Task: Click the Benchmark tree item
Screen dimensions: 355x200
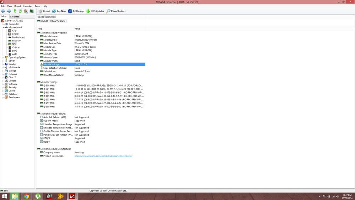Action: [x=14, y=97]
